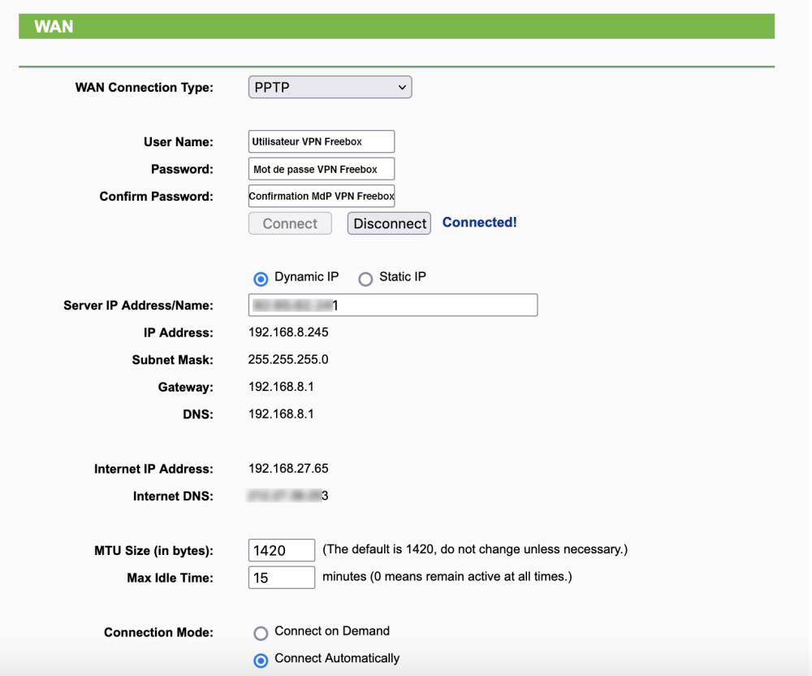Screen dimensions: 812x676
Task: Enable Connect Automatically mode
Action: point(261,661)
